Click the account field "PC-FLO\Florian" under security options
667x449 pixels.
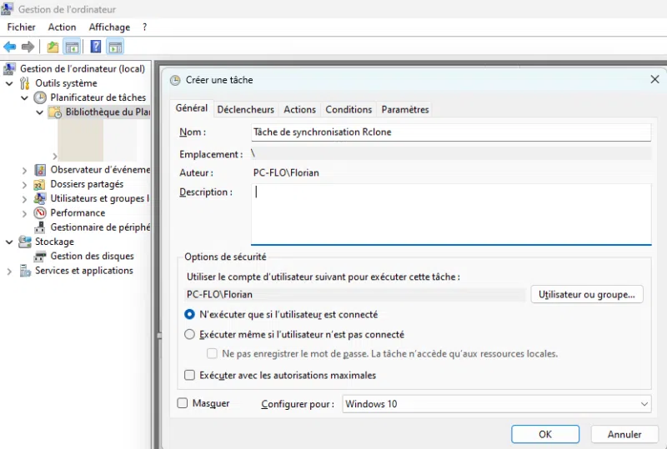click(356, 294)
